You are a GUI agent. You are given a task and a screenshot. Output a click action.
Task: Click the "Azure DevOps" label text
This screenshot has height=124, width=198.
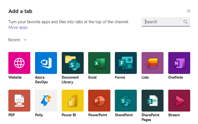[41, 80]
